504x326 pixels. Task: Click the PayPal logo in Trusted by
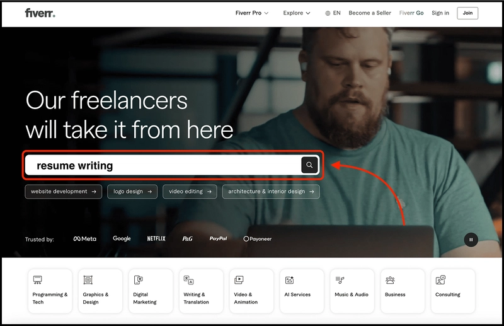click(218, 238)
